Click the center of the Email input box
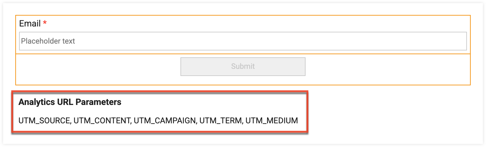 click(243, 41)
